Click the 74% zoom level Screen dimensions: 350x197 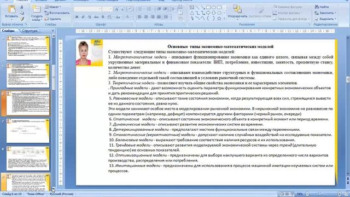click(x=300, y=194)
